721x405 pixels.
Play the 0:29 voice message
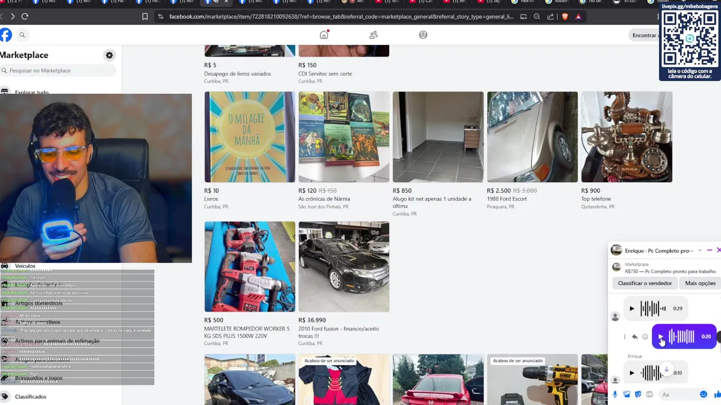coord(632,308)
